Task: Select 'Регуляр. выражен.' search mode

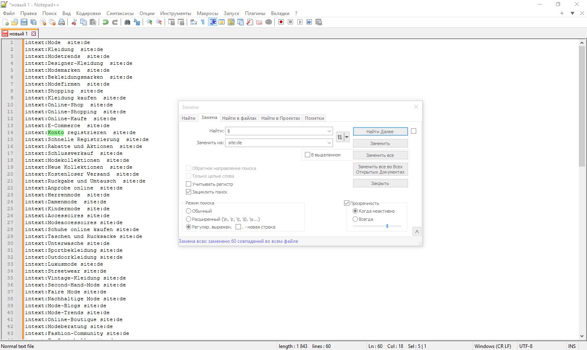Action: (x=188, y=227)
